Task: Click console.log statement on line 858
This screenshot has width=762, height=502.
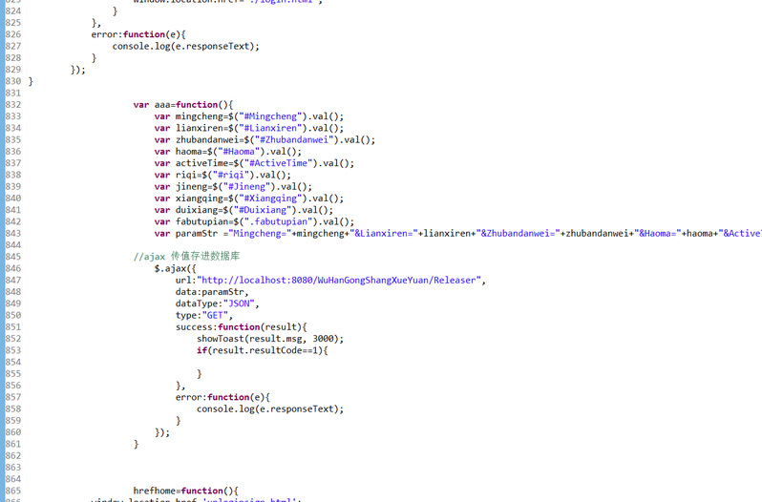Action: (x=270, y=408)
